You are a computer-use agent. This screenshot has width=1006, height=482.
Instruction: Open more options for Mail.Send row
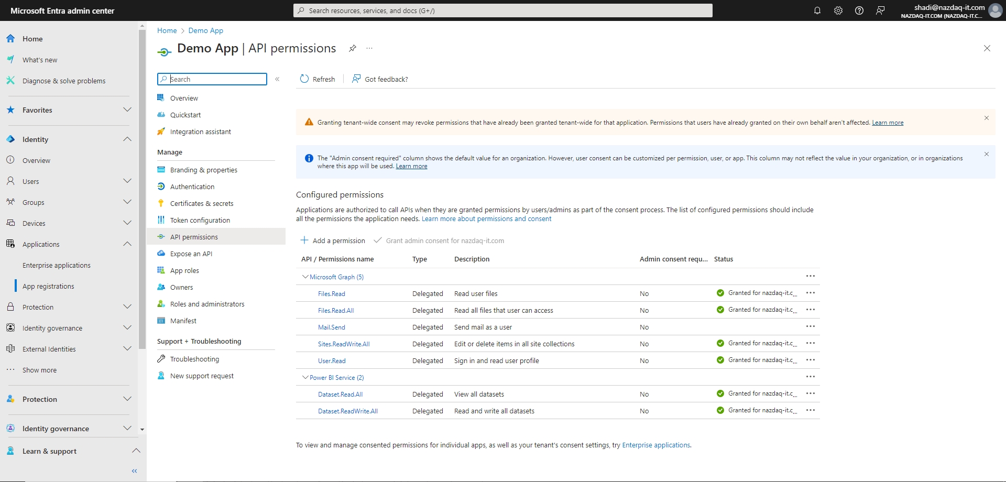(x=810, y=326)
